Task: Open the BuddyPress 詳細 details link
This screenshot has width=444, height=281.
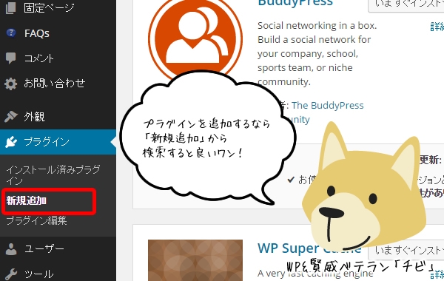Action: 437,27
